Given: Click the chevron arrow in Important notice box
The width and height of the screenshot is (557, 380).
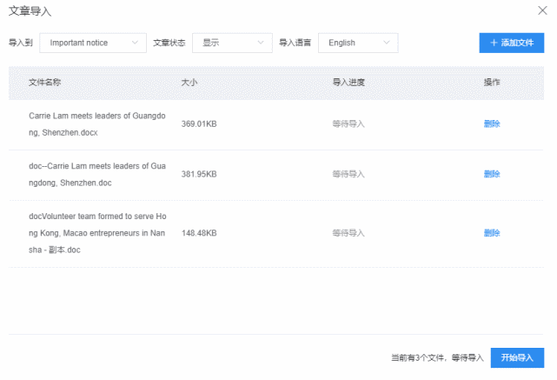Looking at the screenshot, I should 135,43.
